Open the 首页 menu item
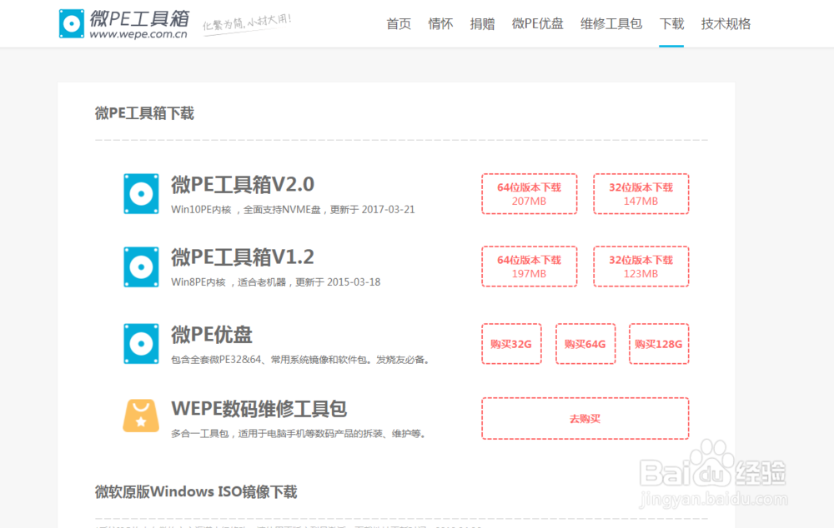This screenshot has height=528, width=834. pos(399,24)
